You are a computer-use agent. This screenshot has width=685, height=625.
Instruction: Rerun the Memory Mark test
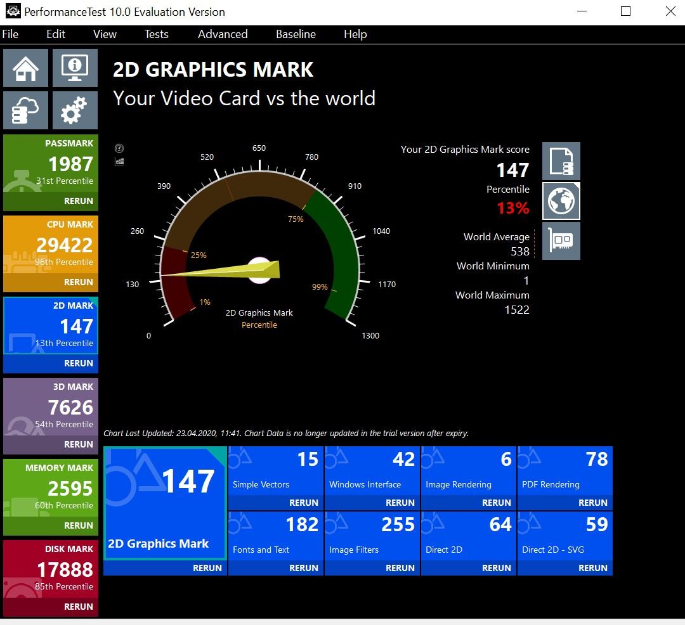point(51,525)
